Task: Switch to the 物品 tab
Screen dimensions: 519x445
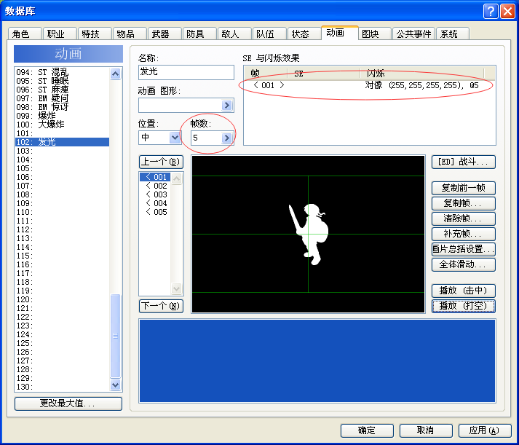Action: pyautogui.click(x=130, y=34)
